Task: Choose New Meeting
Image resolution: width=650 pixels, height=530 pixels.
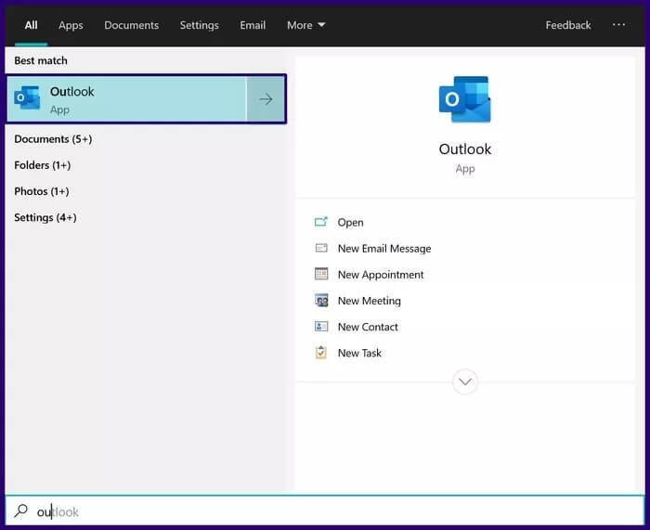Action: pos(369,301)
